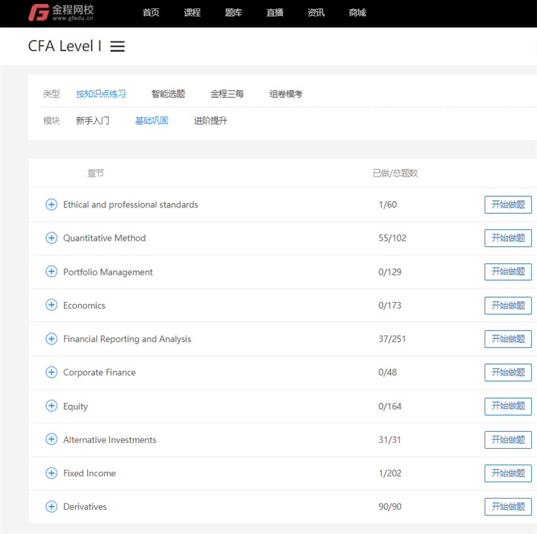Expand Financial Reporting and Analysis chapter
This screenshot has width=537, height=534.
52,338
